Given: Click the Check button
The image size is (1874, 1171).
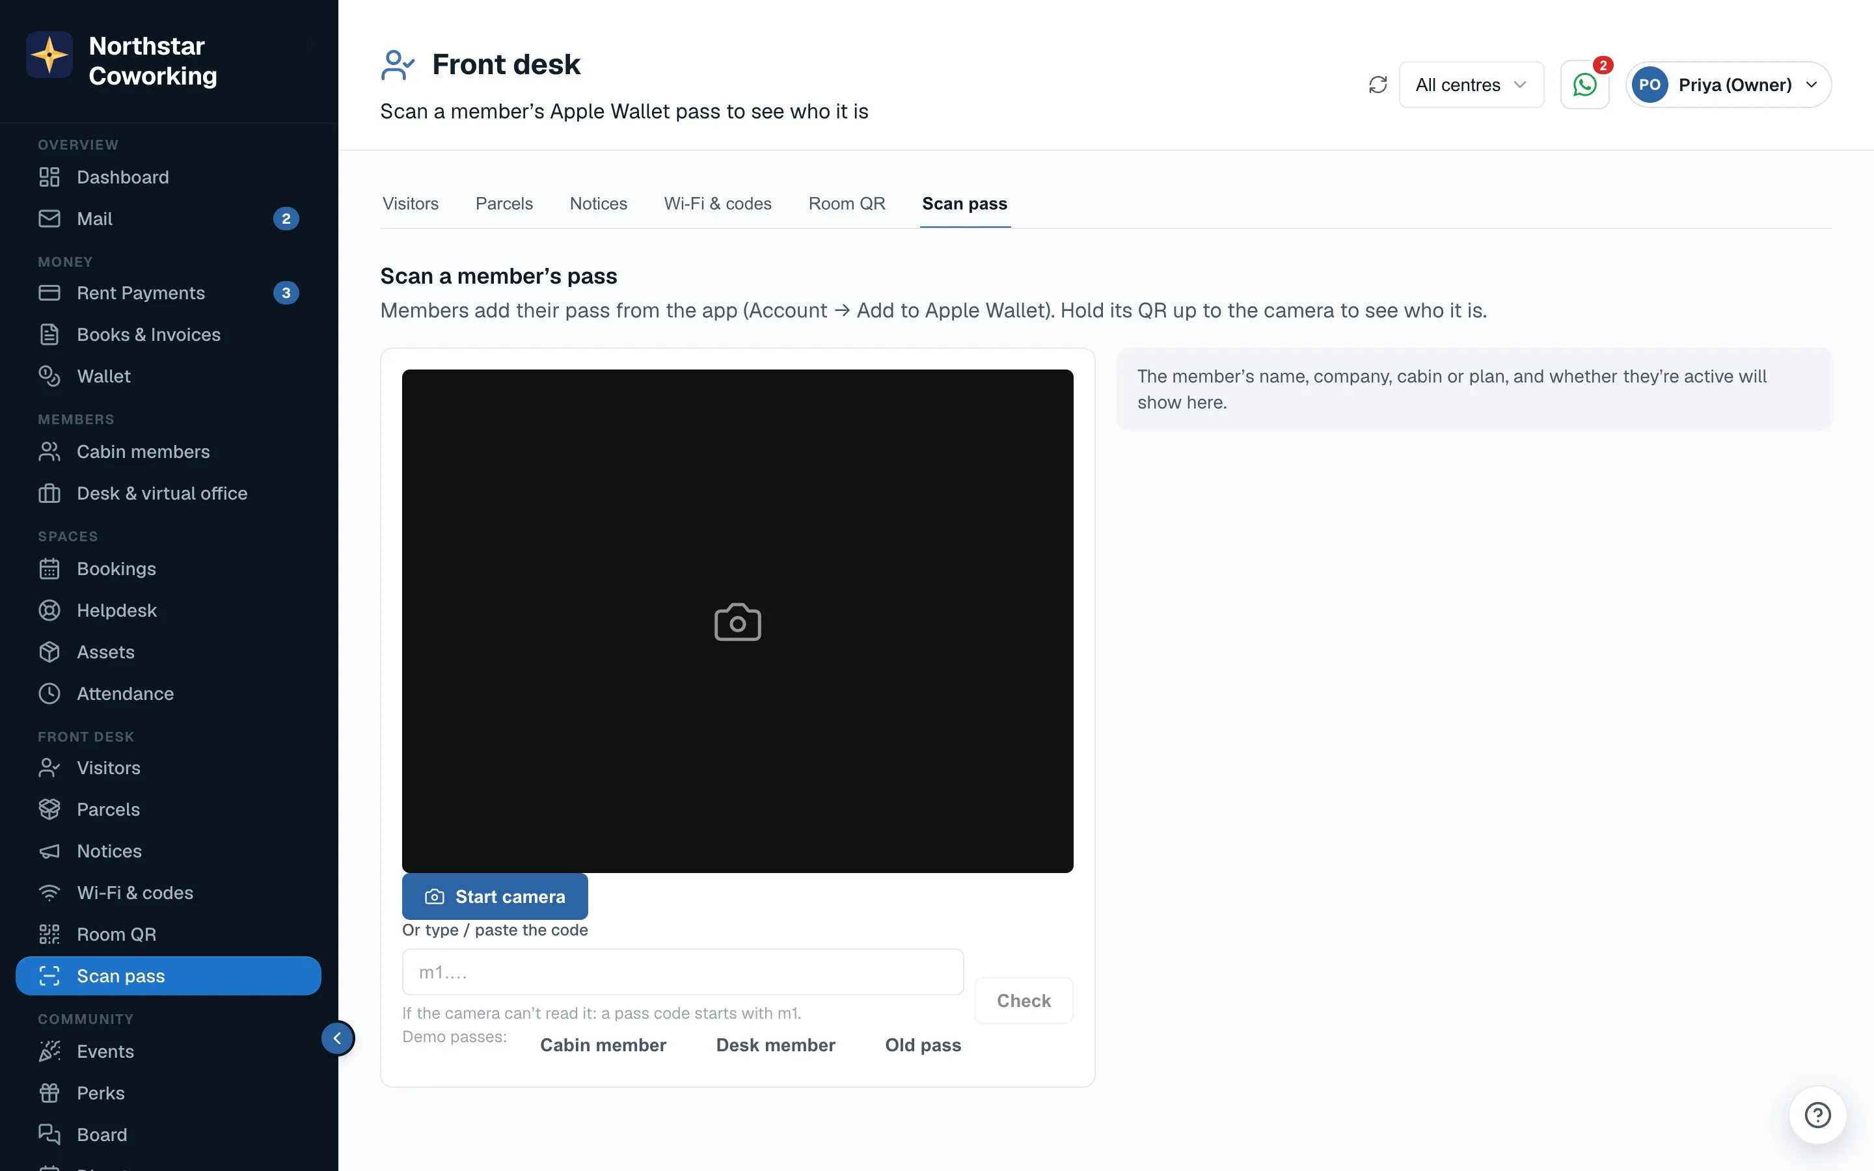Looking at the screenshot, I should pos(1024,1001).
